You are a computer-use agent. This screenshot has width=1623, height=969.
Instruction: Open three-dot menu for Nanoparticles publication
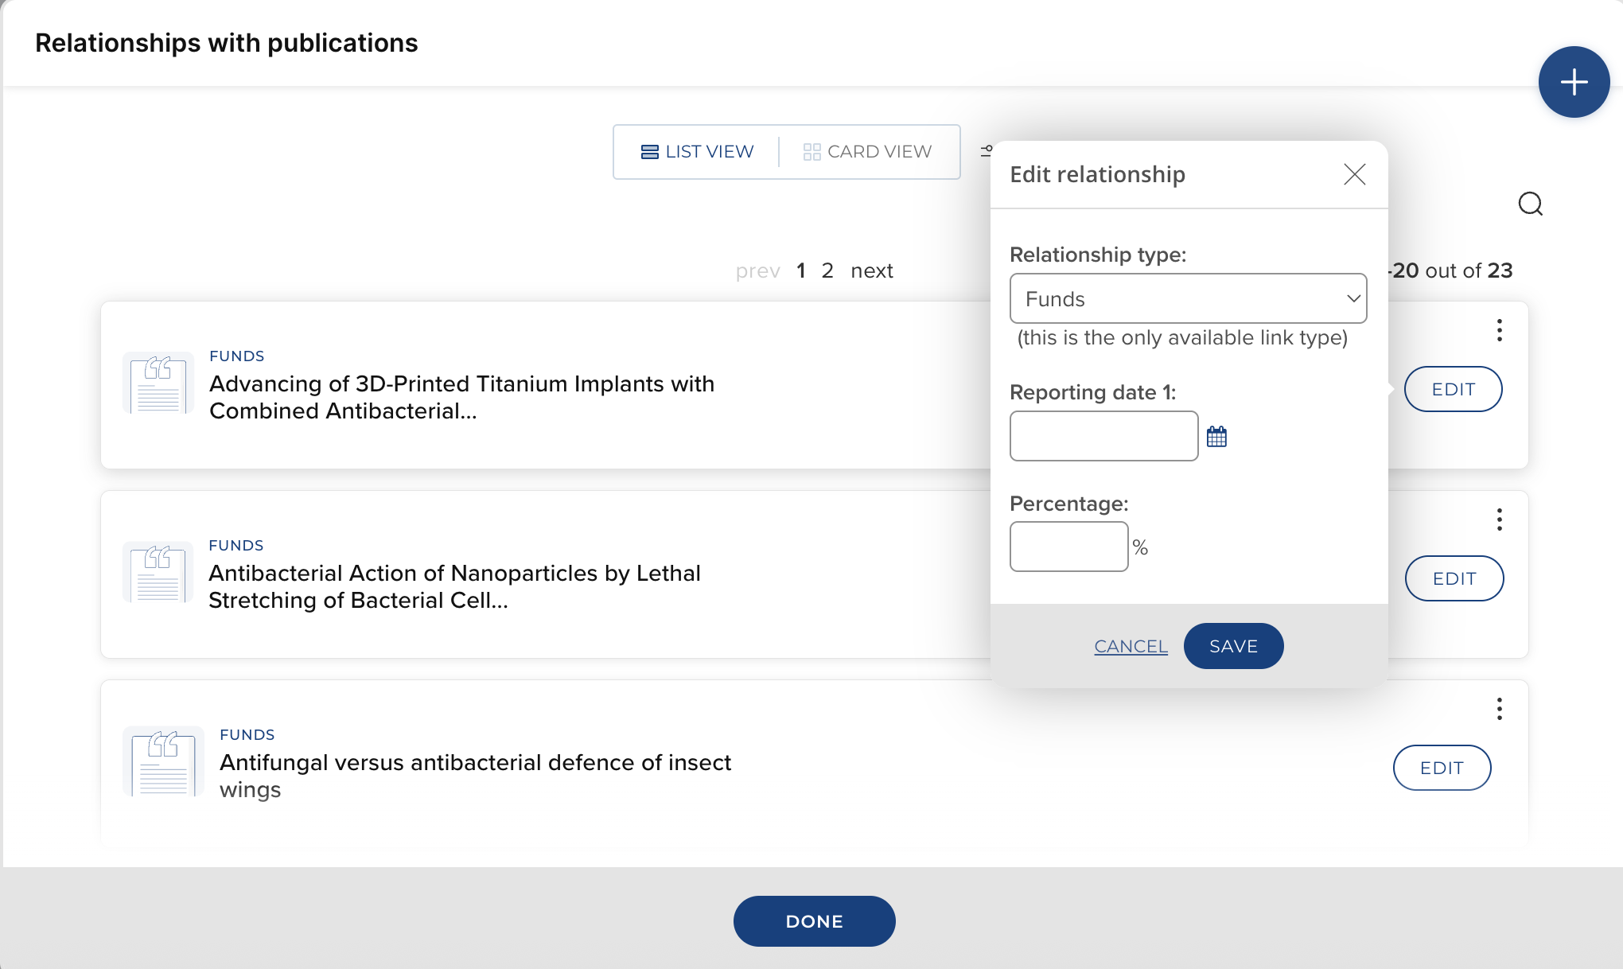coord(1499,520)
